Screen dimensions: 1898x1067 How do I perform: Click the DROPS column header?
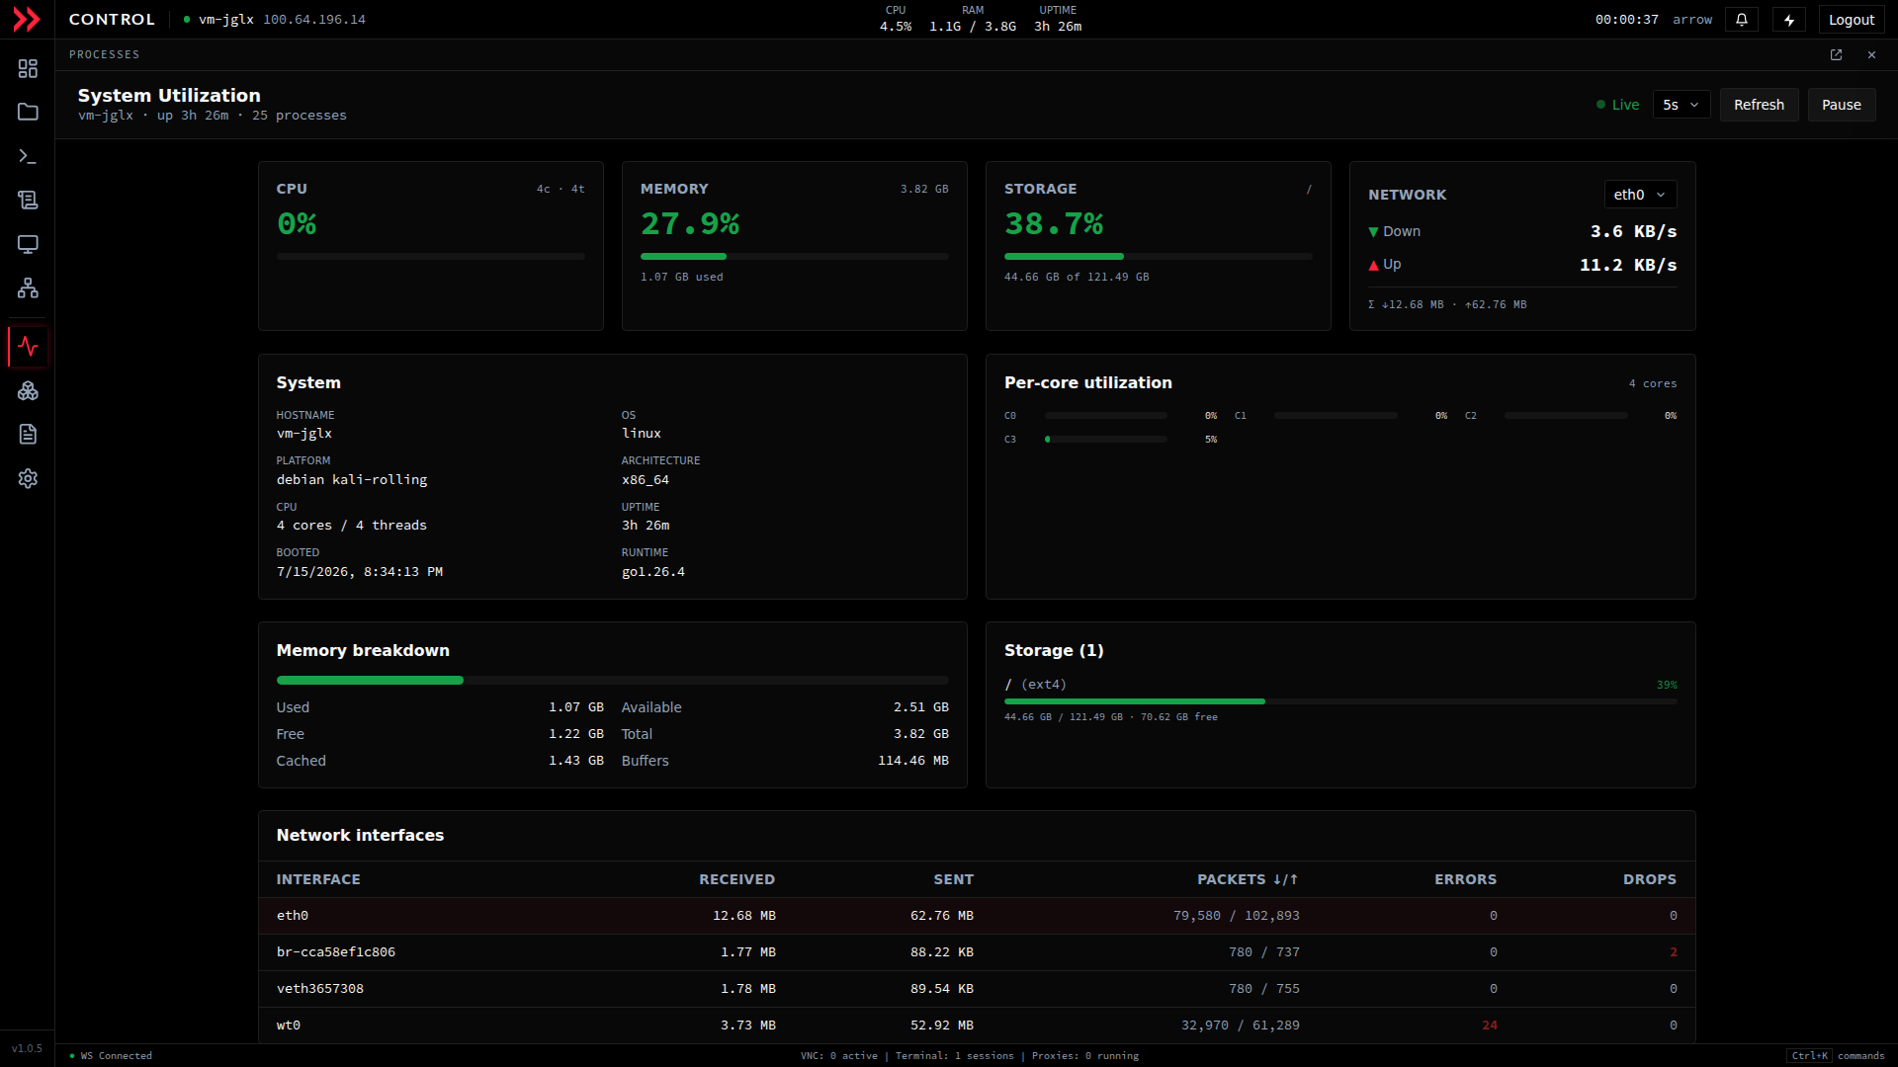(x=1649, y=879)
